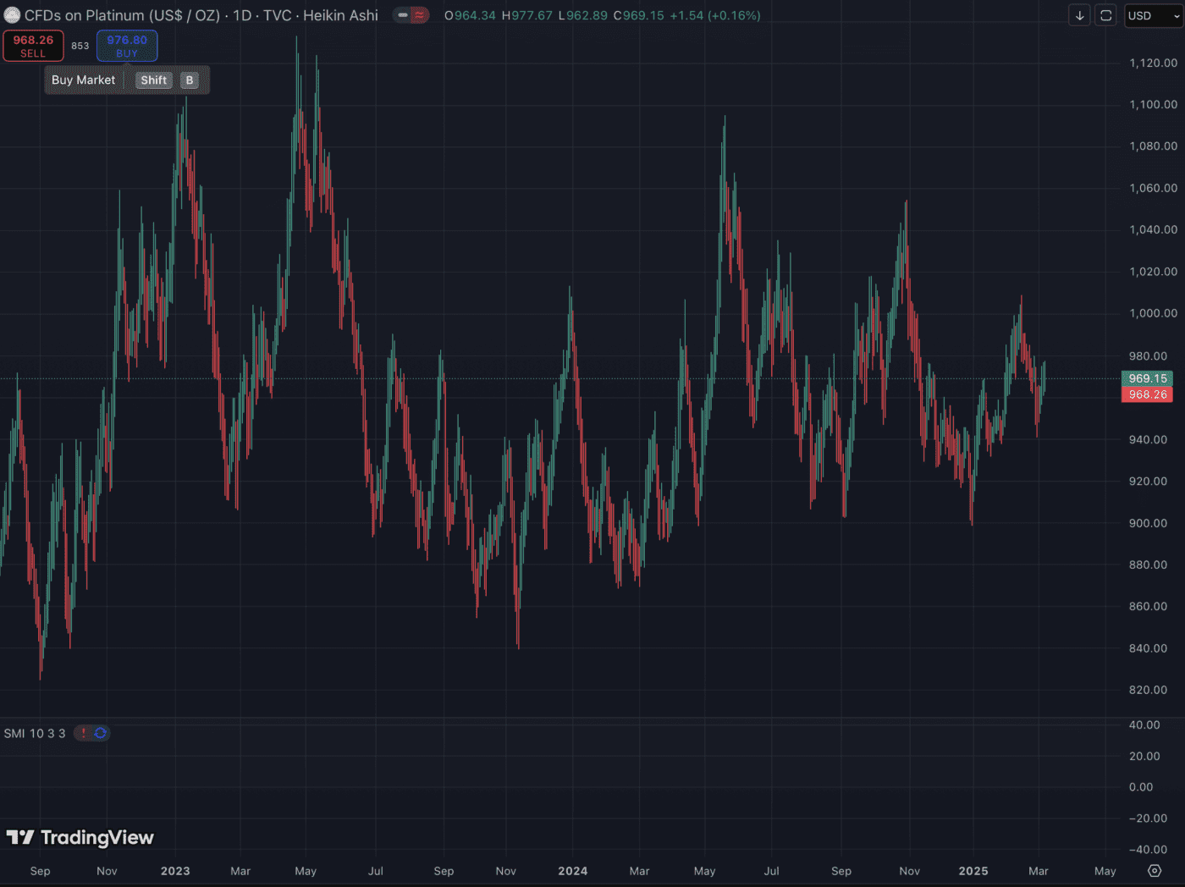Click the 2025 label on time axis
This screenshot has width=1185, height=887.
[x=973, y=871]
